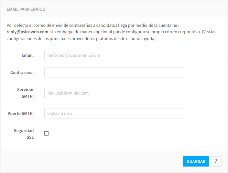Click the bold no-reply@psicoweb.com address text
This screenshot has height=173, width=228.
point(27,32)
